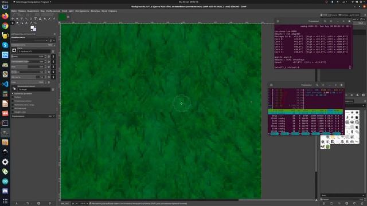Image resolution: width=367 pixels, height=206 pixels.
Task: Reset tool options icon at panel bottom
Action: coord(50,204)
